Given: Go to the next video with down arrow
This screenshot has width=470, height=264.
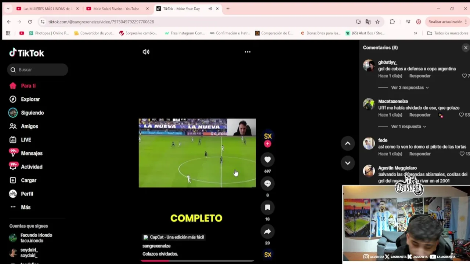Looking at the screenshot, I should (x=348, y=163).
